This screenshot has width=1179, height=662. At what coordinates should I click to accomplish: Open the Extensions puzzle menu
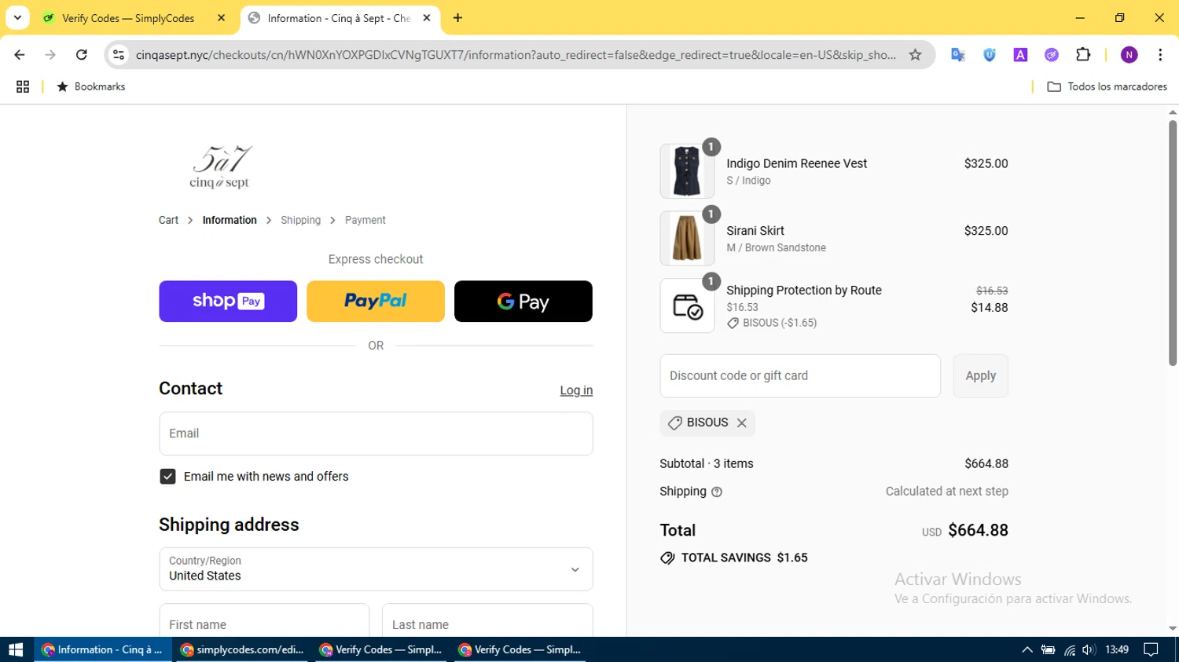pos(1083,55)
